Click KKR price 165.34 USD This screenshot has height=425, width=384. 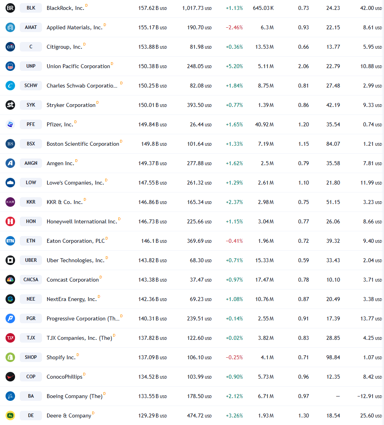click(x=200, y=202)
